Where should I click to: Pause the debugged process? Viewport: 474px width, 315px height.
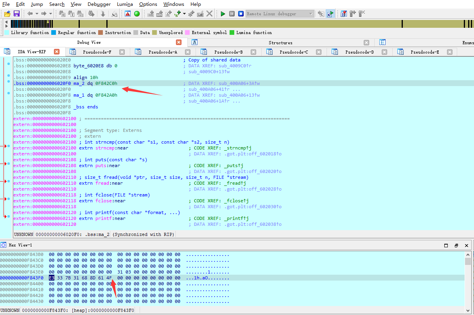click(x=232, y=14)
